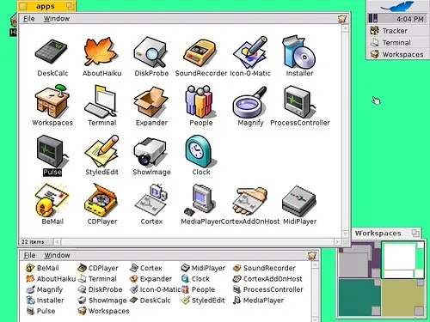Open Window menu in apps window
This screenshot has width=430, height=322.
click(x=57, y=19)
